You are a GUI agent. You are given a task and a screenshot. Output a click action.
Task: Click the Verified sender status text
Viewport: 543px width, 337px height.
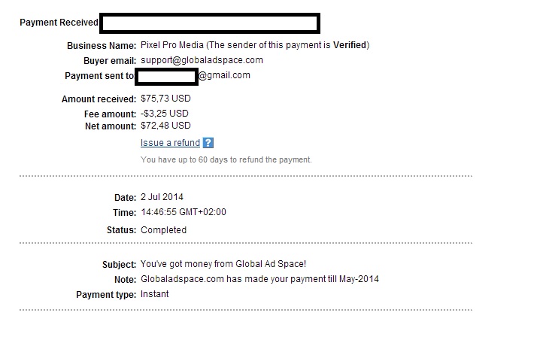(x=350, y=45)
